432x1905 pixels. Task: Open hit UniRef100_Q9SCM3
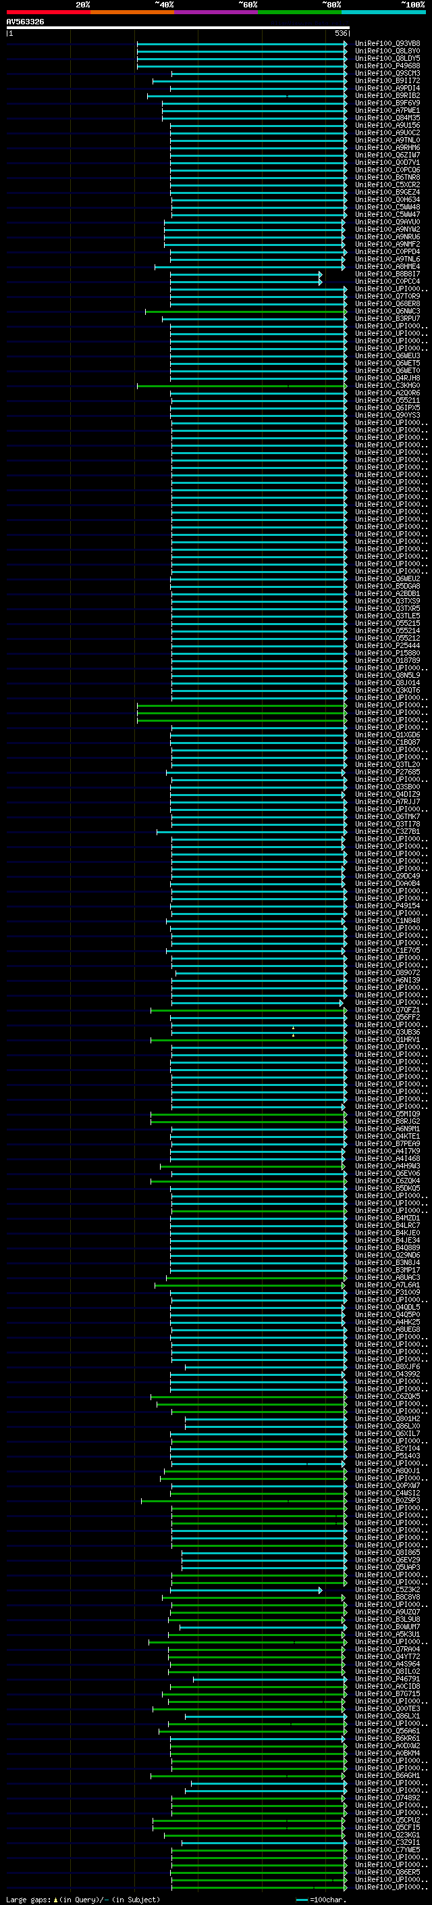tap(387, 73)
